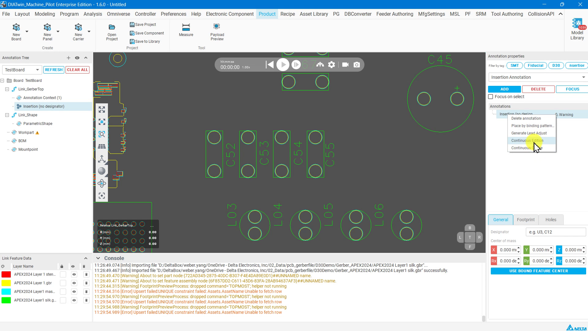Click the grid icon in viewport toolbar

102,146
